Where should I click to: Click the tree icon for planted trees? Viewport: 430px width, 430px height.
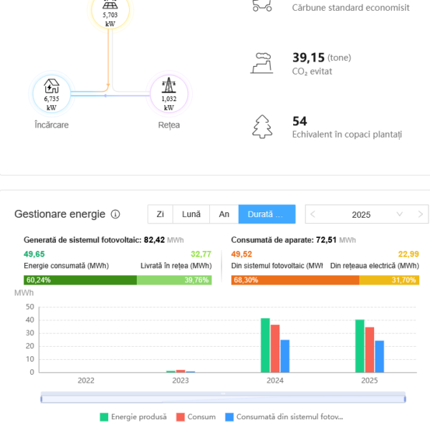262,126
